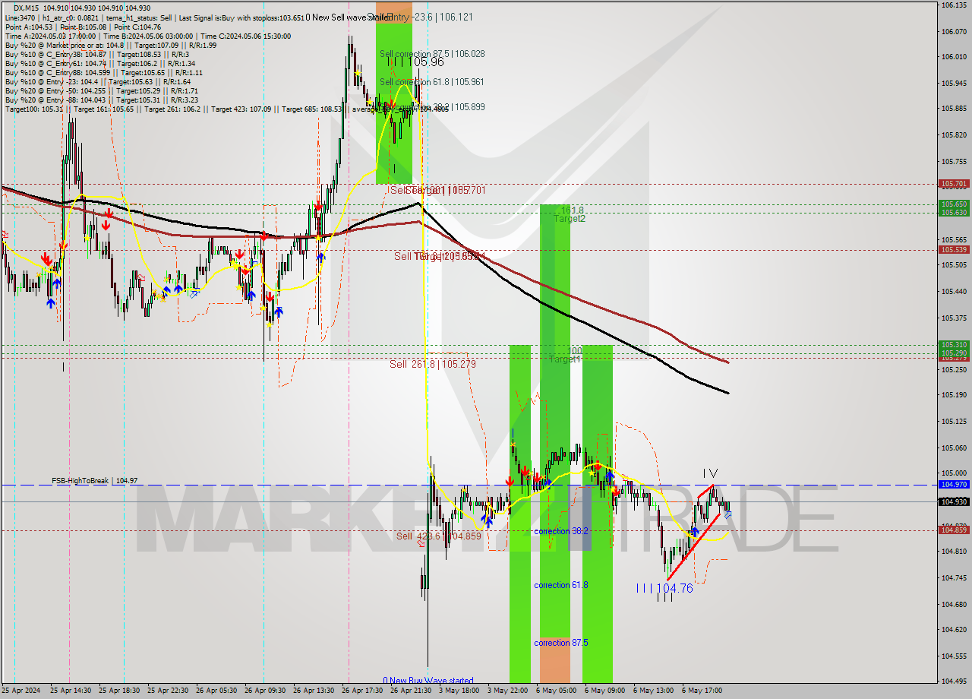Click the wave 'I V' label
The image size is (972, 699).
(708, 474)
